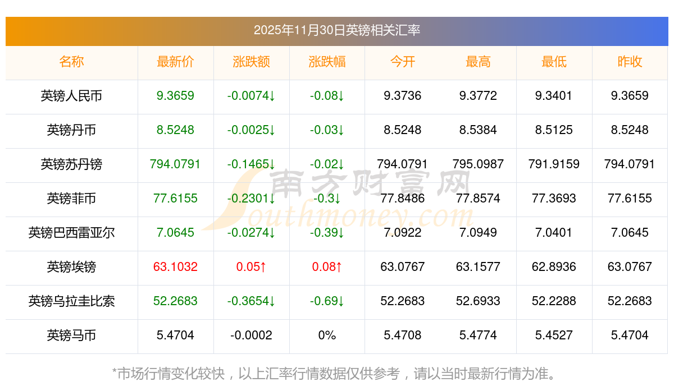Click the 最低 column header
The width and height of the screenshot is (674, 391).
coord(554,62)
